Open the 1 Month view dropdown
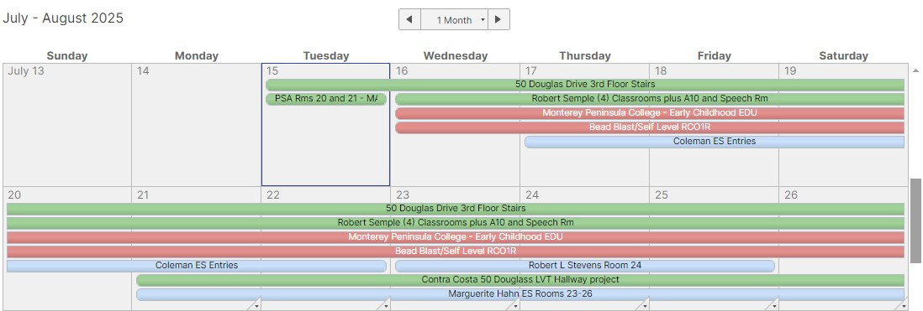This screenshot has width=923, height=311. tap(455, 19)
